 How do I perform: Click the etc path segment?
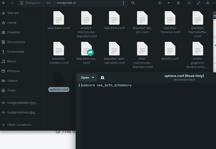(49, 3)
